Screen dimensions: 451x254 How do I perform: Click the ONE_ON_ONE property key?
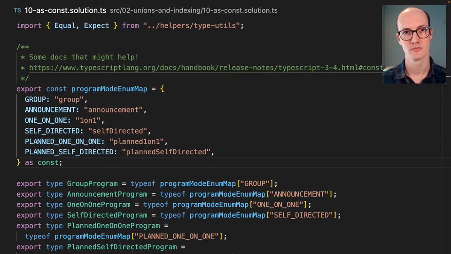(46, 120)
